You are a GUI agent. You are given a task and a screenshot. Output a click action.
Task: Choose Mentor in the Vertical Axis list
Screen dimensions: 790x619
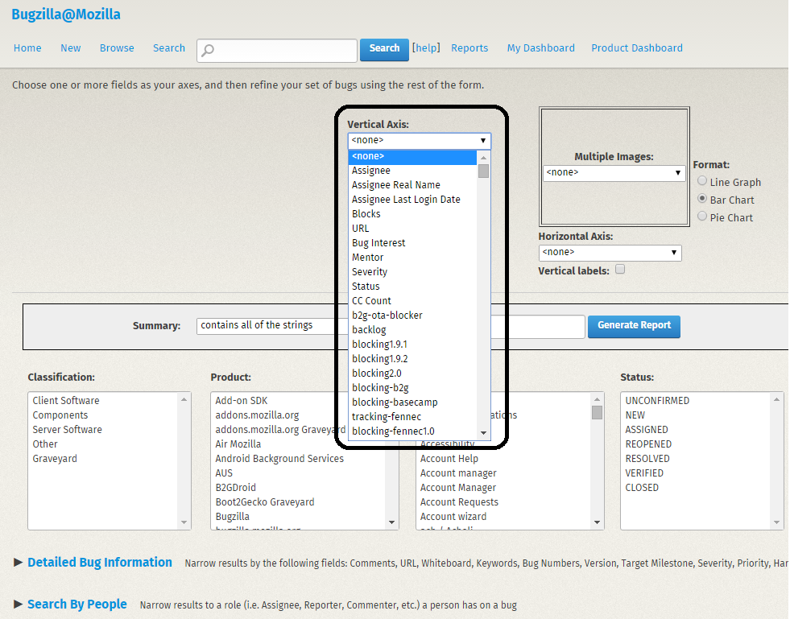pos(412,258)
